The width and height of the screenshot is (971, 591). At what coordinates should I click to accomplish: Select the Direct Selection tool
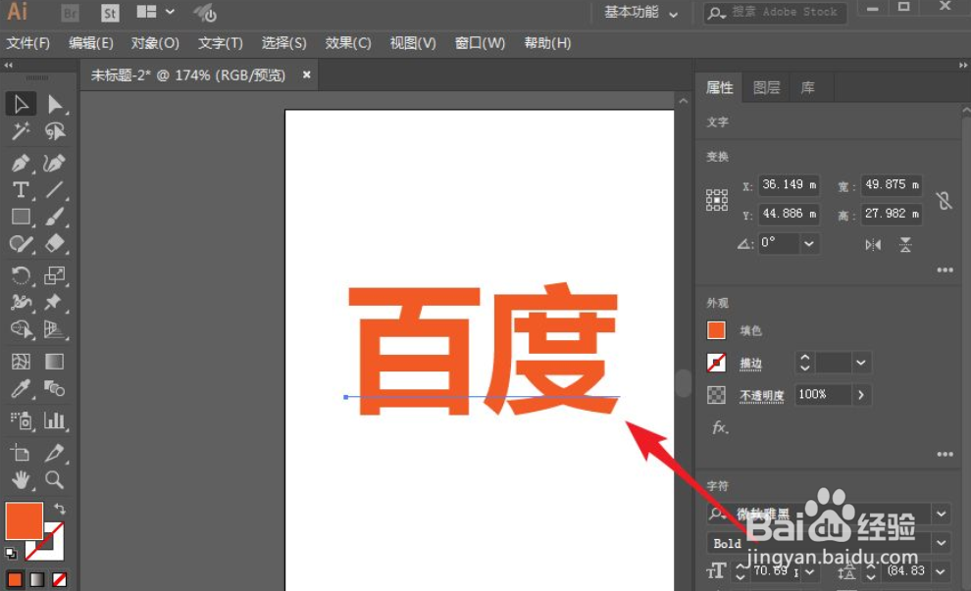55,104
